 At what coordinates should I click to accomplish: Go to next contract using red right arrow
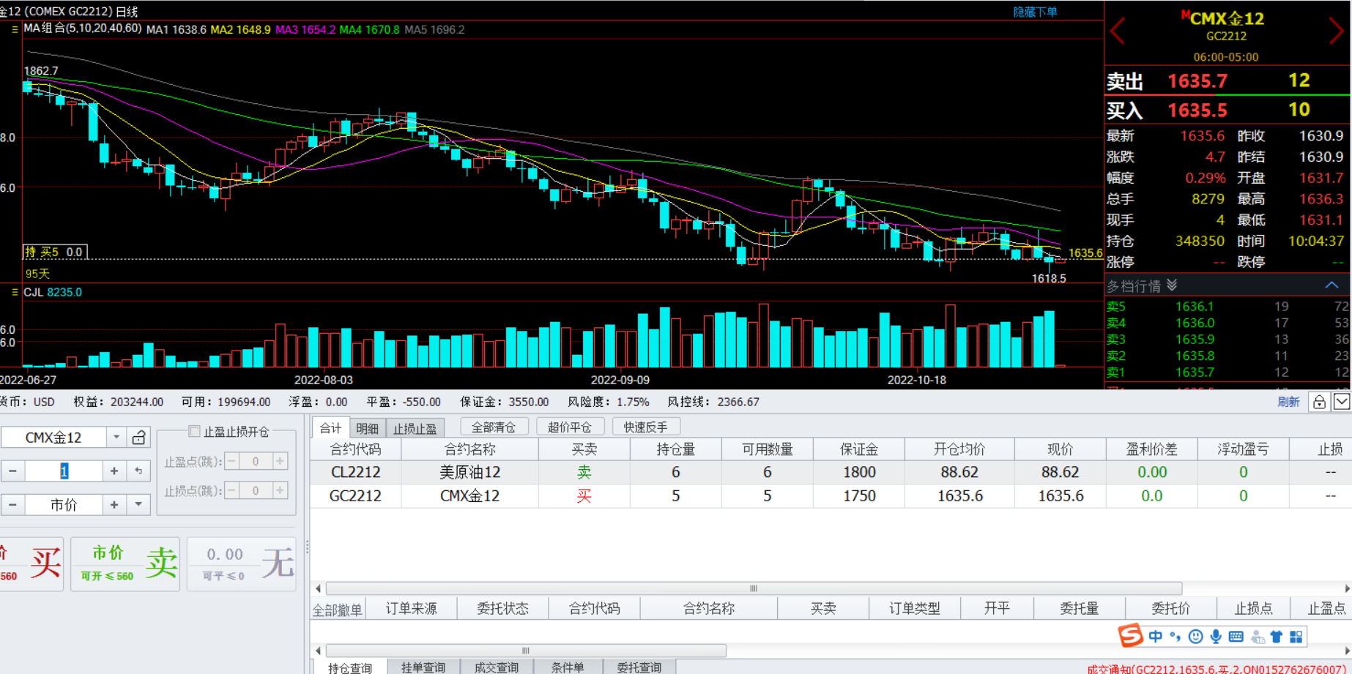click(1336, 31)
